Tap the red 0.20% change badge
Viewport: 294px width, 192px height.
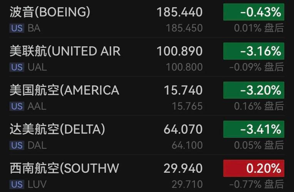(254, 168)
